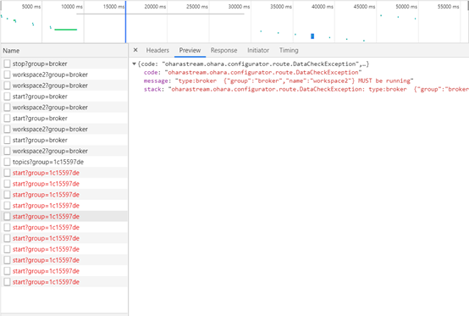Show the Initiator tab
This screenshot has width=469, height=316.
pos(258,50)
